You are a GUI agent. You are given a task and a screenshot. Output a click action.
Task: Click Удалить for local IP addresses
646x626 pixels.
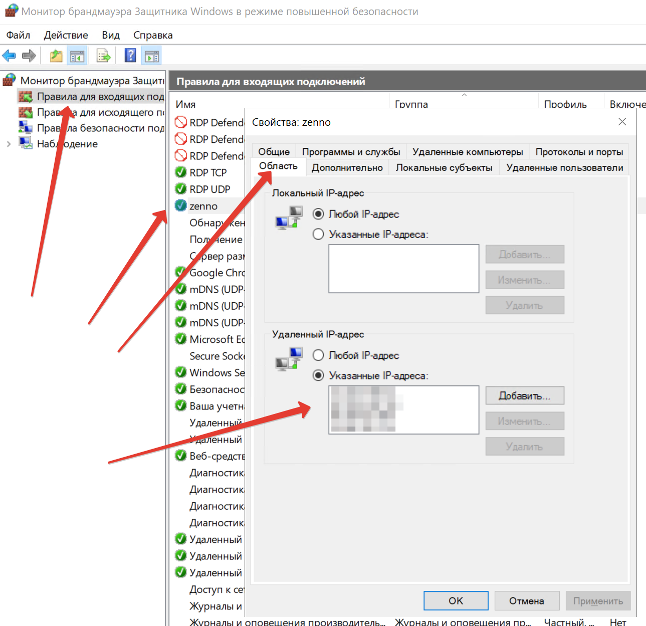pos(525,305)
